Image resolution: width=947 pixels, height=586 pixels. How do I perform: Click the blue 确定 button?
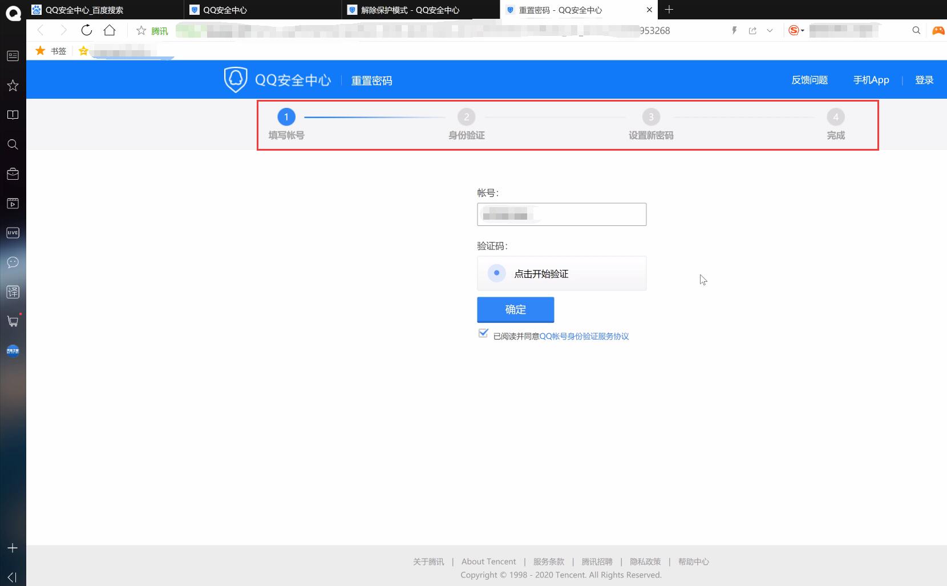pyautogui.click(x=516, y=309)
